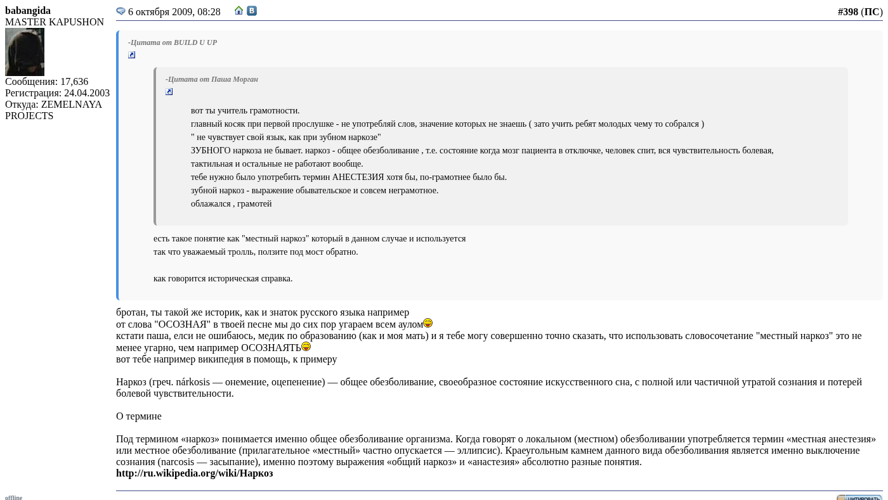Click the smiley after the word "аулом"

pyautogui.click(x=428, y=323)
